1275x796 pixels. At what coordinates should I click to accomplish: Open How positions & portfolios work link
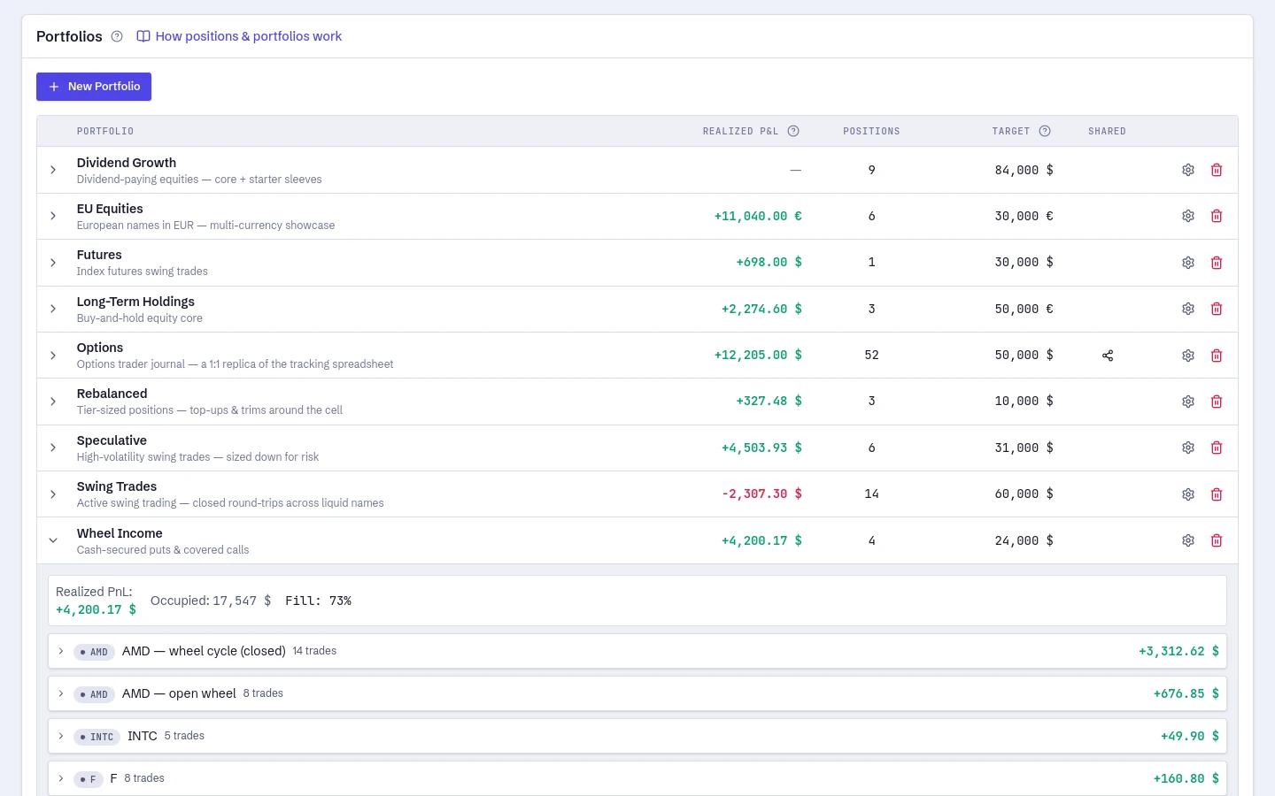tap(239, 36)
